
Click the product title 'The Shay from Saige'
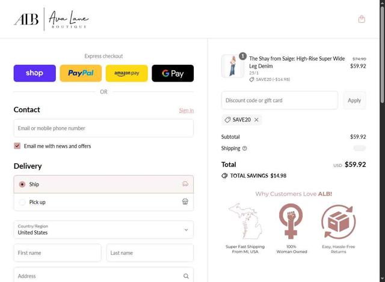pyautogui.click(x=297, y=62)
